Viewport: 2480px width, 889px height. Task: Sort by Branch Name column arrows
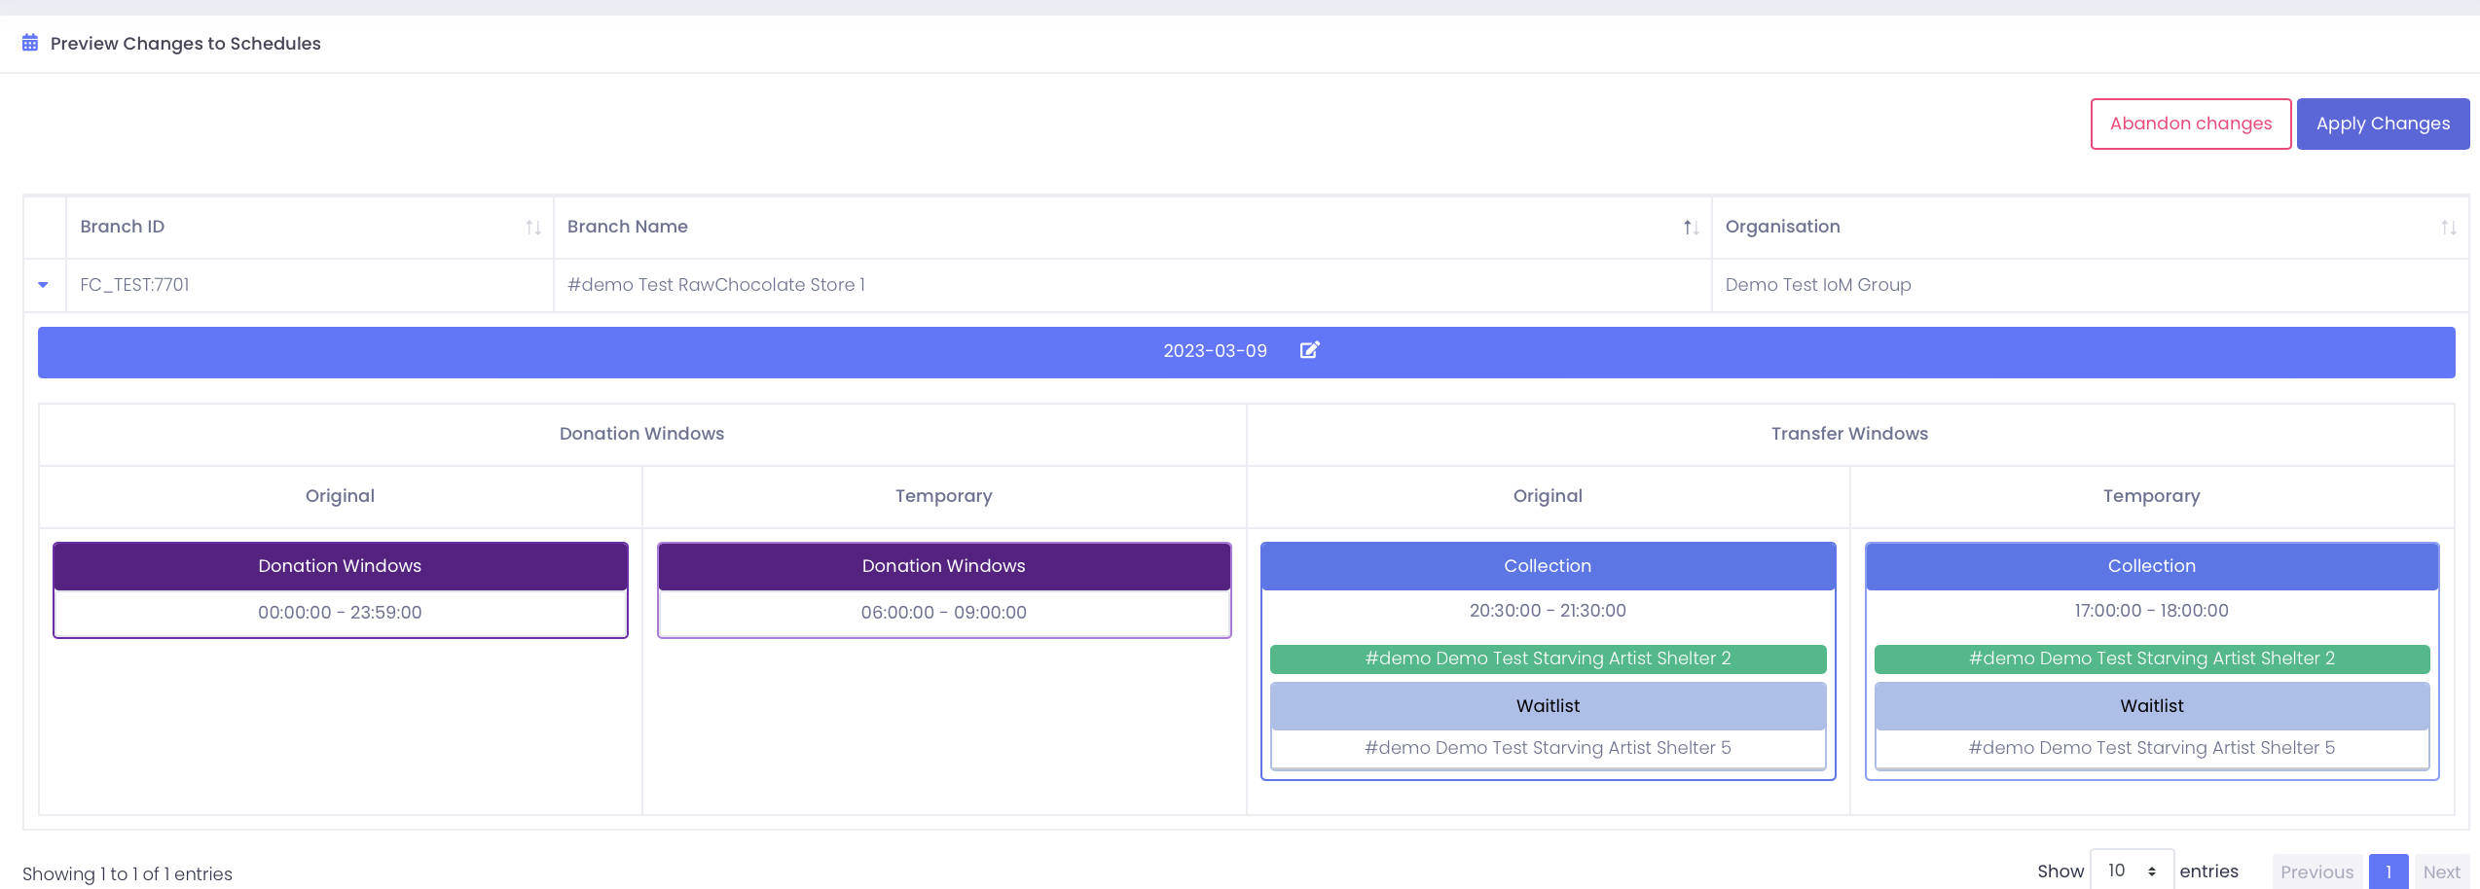tap(1691, 228)
